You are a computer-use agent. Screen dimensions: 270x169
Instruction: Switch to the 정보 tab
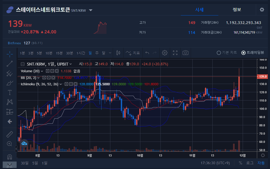237,10
